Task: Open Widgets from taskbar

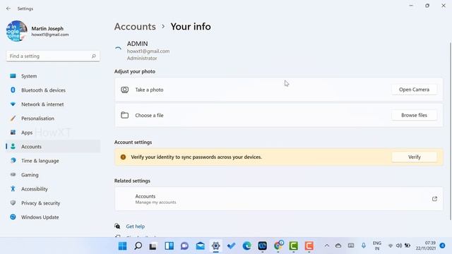Action: tap(169, 246)
